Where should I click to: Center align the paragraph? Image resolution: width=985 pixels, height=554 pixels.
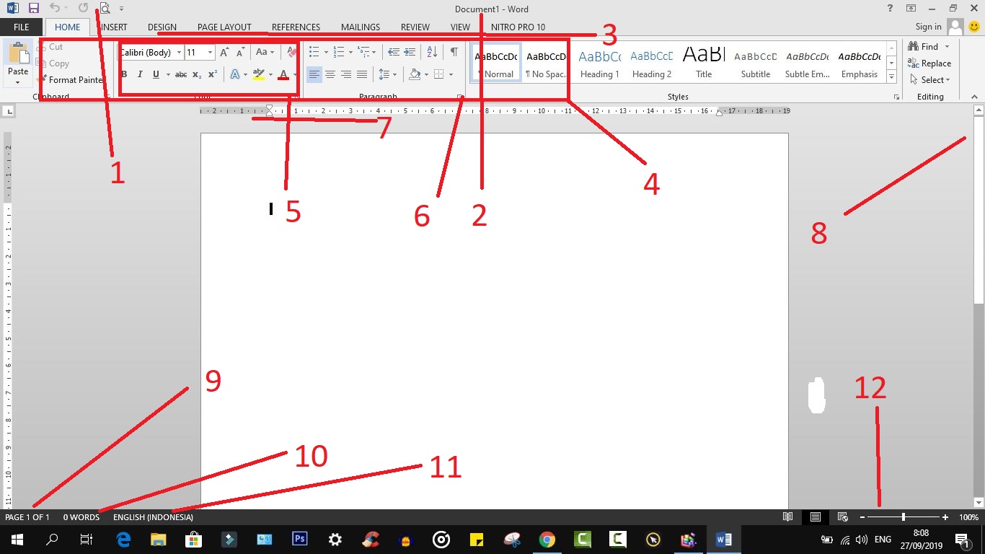click(x=330, y=74)
